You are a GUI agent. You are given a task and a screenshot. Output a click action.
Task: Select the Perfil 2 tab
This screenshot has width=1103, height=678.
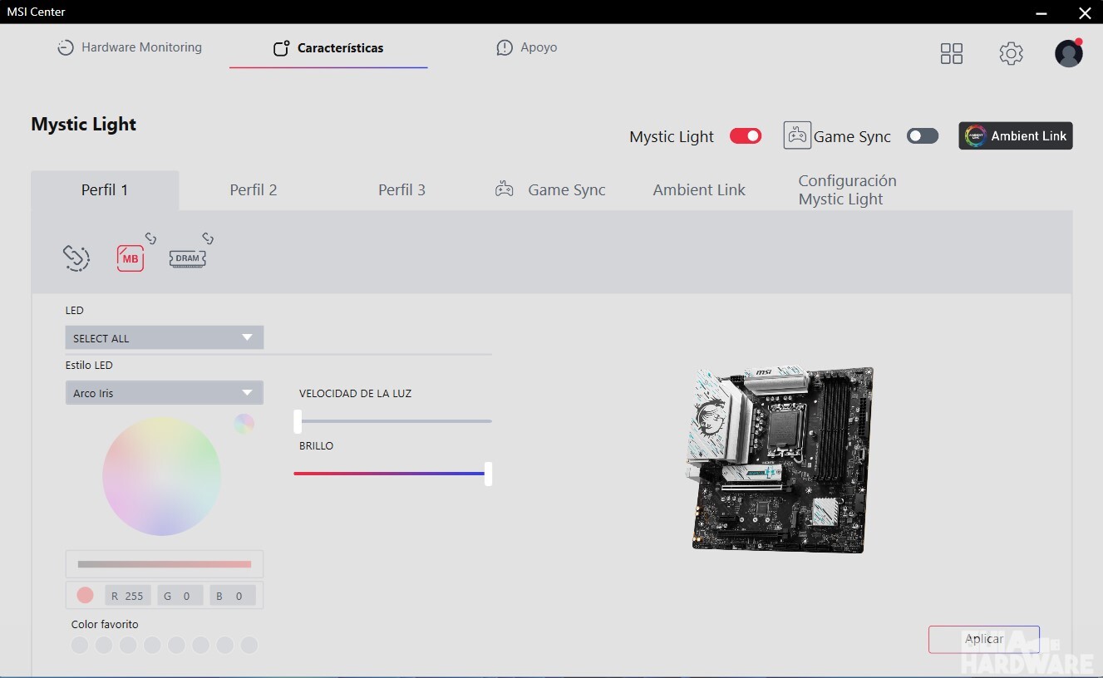(254, 190)
